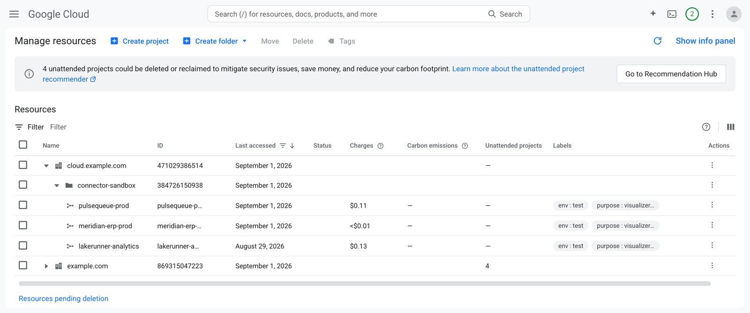
Task: Click Create project
Action: 140,41
